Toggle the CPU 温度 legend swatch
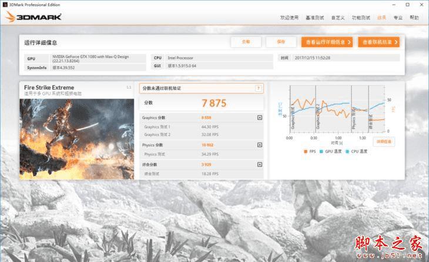429x262 pixels. coord(347,151)
